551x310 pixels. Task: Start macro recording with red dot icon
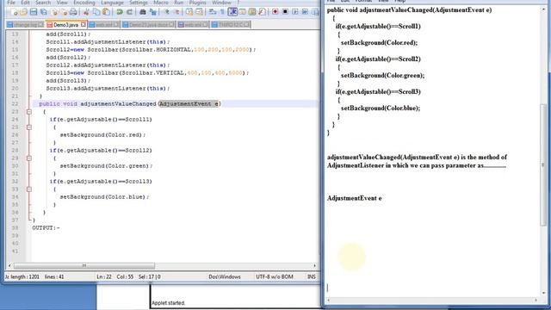coord(275,12)
